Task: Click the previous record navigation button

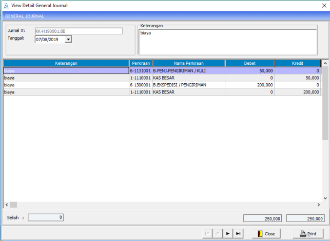Action: (x=218, y=233)
